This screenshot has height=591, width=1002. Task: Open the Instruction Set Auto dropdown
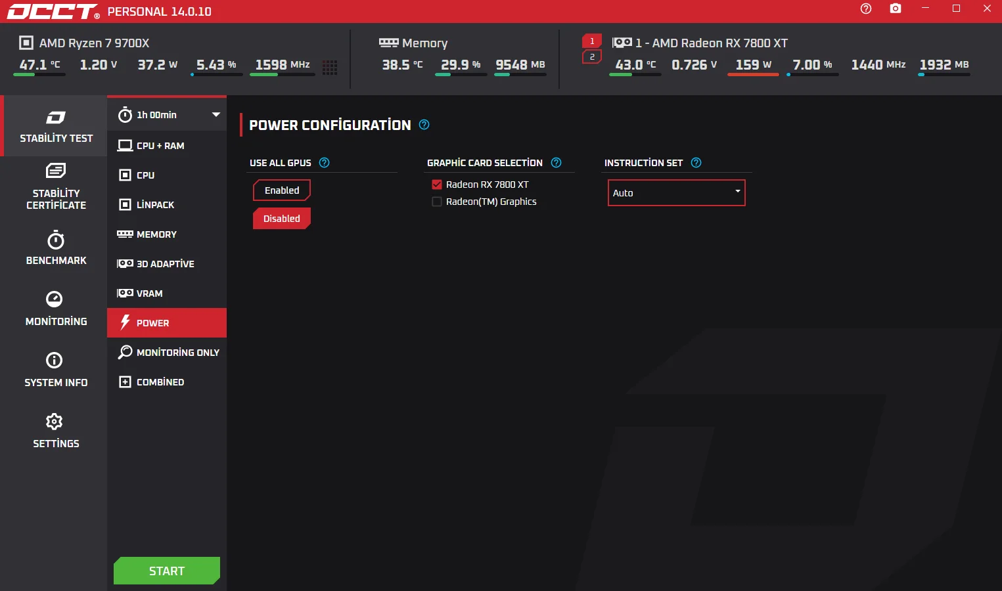677,193
